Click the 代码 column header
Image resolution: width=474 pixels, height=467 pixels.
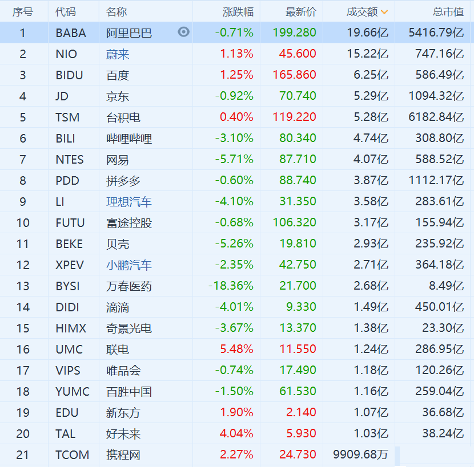[66, 12]
